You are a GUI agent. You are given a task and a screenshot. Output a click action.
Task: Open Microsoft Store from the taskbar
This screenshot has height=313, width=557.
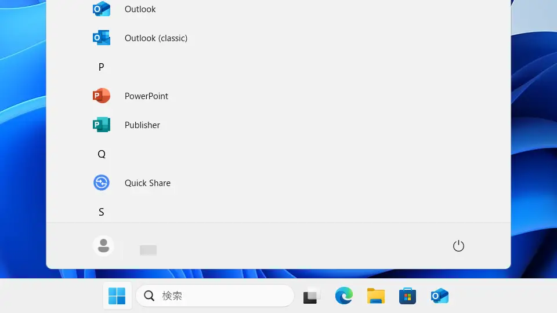pos(407,296)
